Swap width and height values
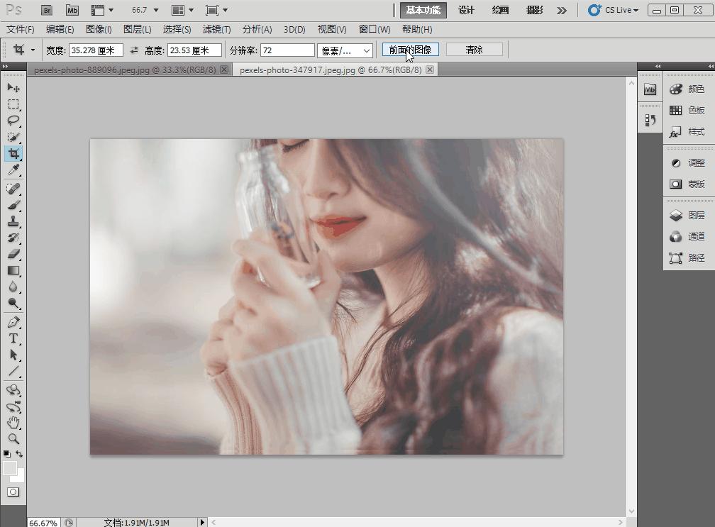Screen dimensions: 715x527 tap(134, 50)
